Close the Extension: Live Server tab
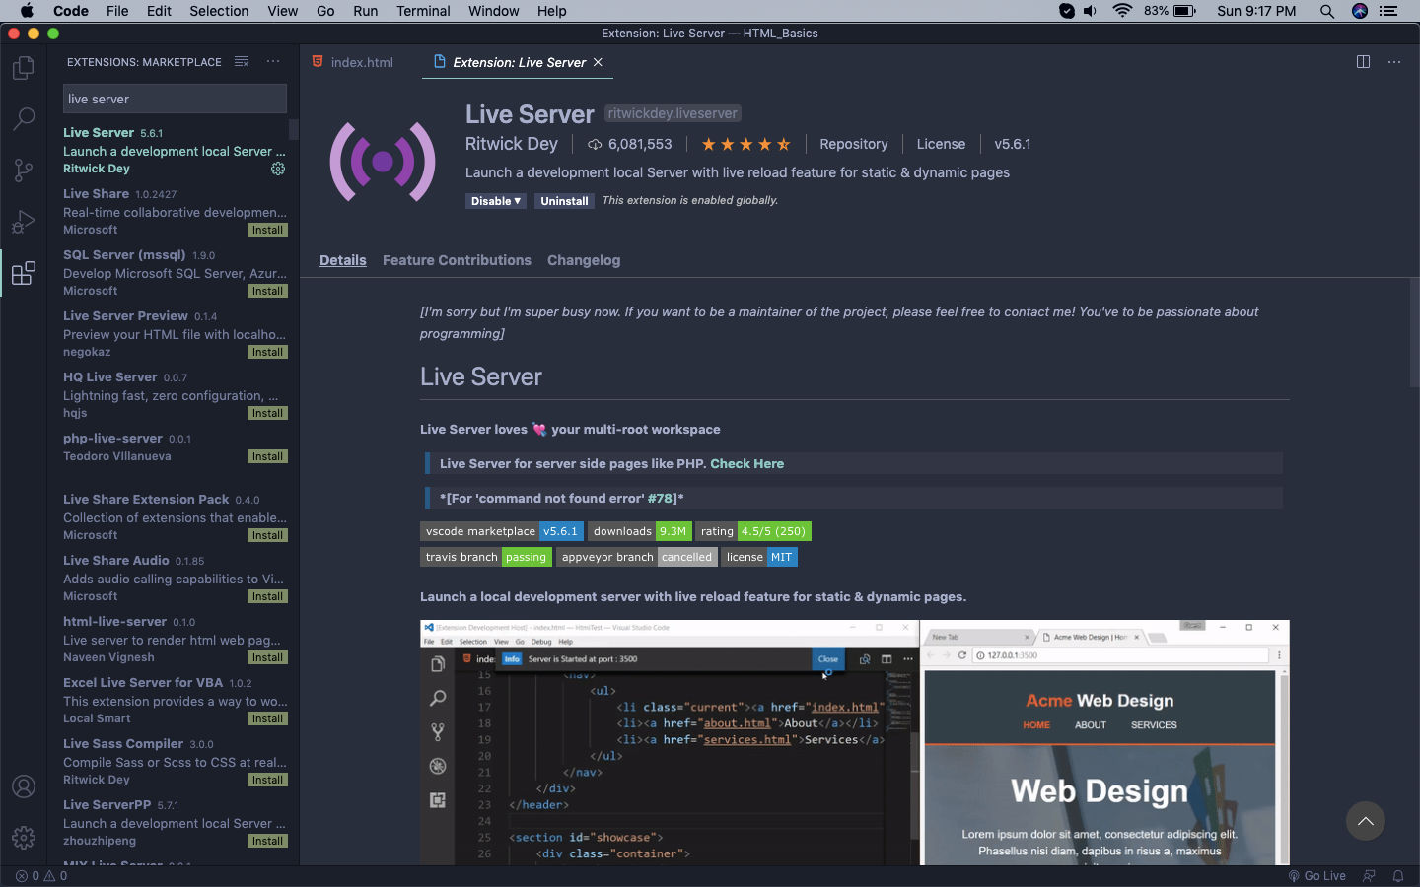The image size is (1420, 887). click(x=598, y=62)
